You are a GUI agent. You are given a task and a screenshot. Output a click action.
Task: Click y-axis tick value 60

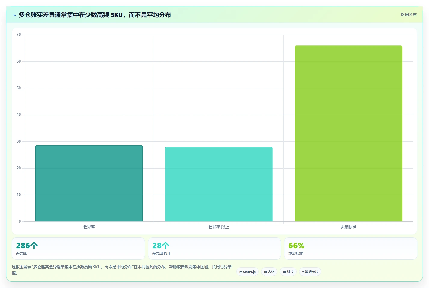[19, 61]
